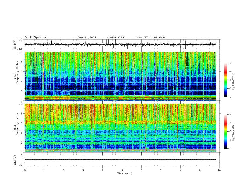Click the "6" kHz tick of ch.2 spectrogram
247x191 pixels.
point(22,123)
